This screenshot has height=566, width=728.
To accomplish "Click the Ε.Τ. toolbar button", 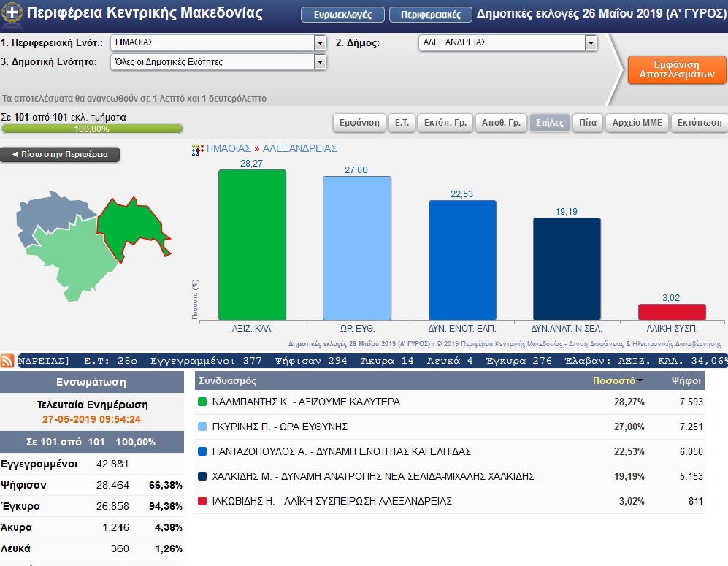I will pyautogui.click(x=402, y=123).
